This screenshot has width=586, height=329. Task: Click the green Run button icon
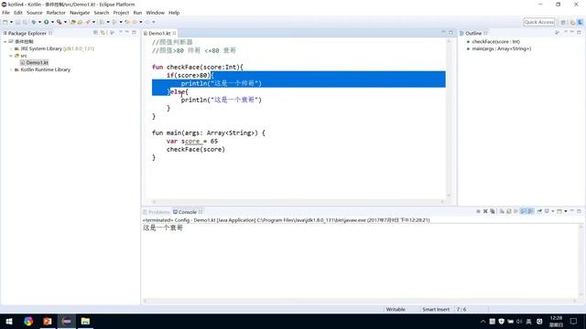47,22
